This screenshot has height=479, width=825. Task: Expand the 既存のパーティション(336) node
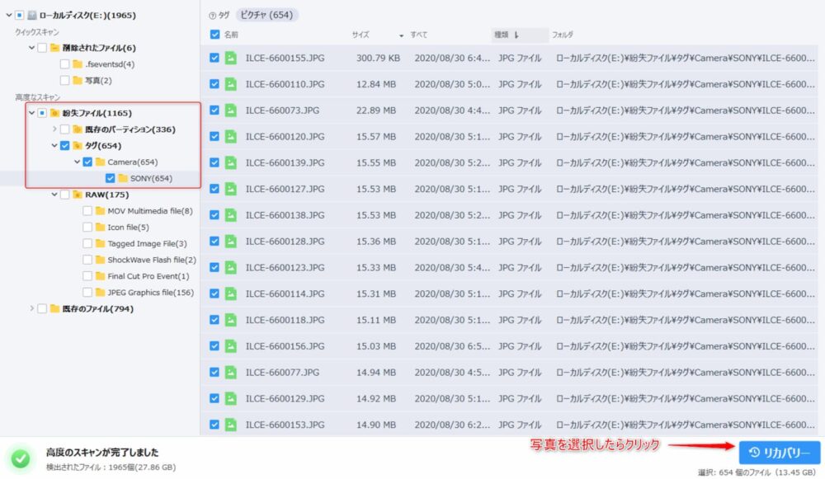(54, 129)
